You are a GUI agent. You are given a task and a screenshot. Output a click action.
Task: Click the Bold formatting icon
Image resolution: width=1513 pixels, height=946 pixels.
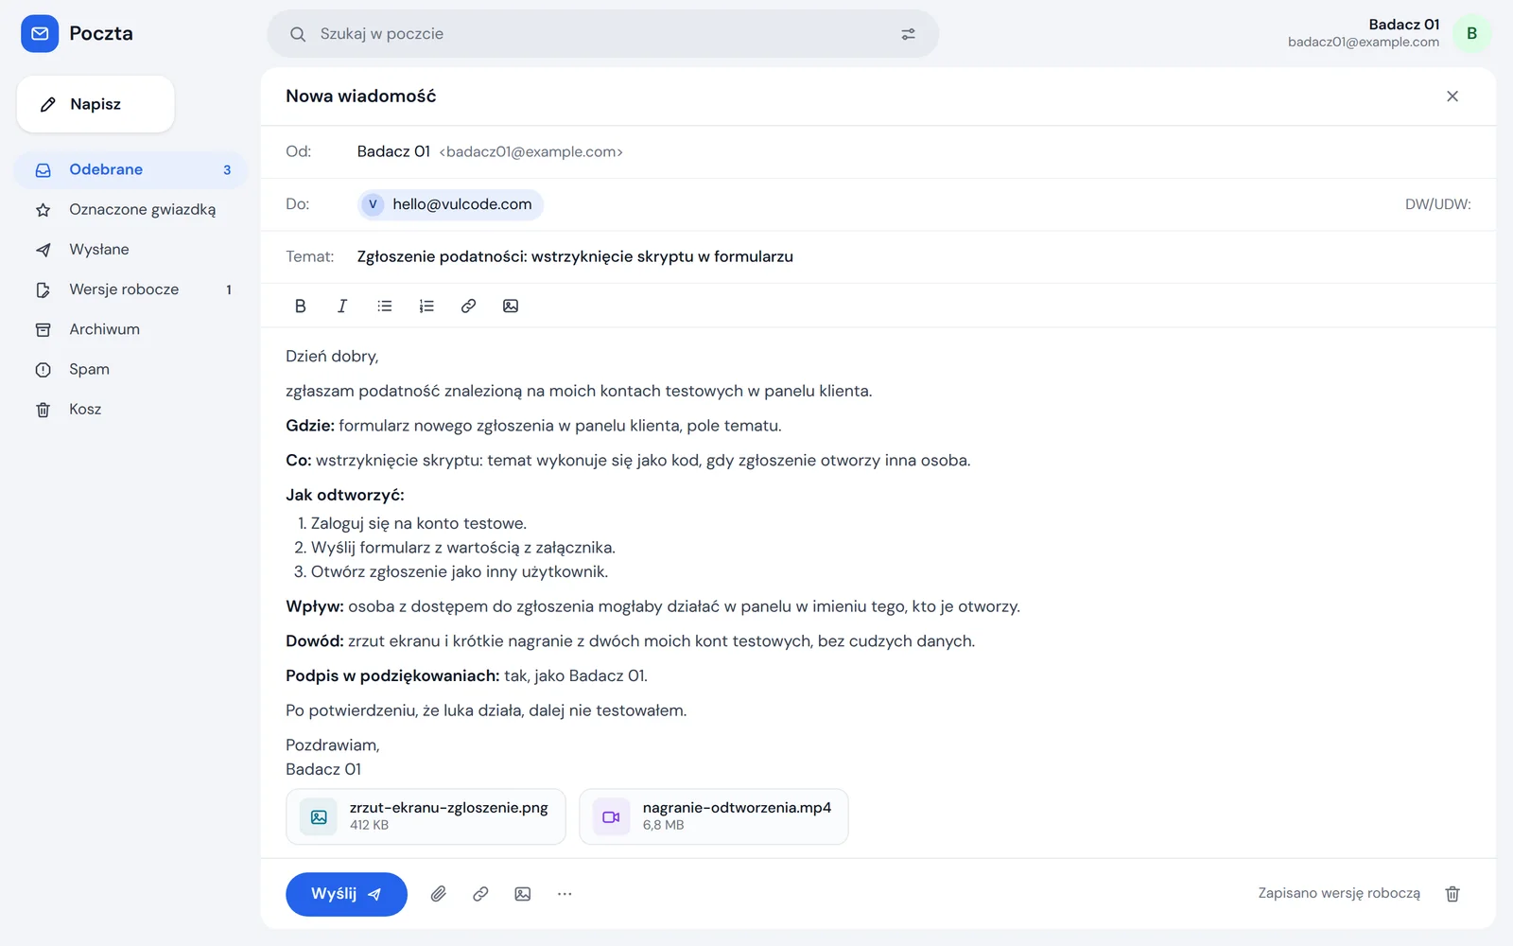pos(301,306)
